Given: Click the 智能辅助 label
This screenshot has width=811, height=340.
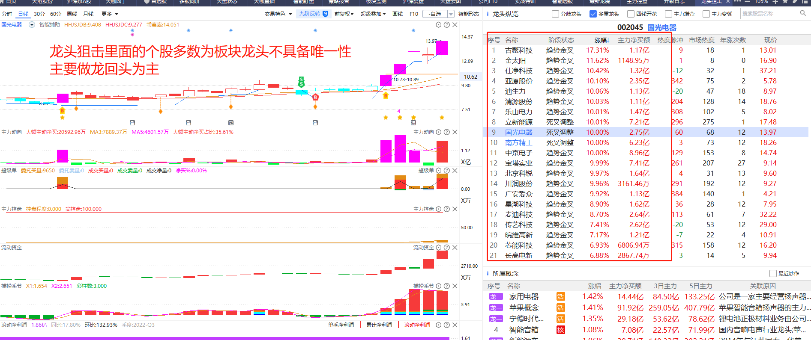Looking at the screenshot, I should pyautogui.click(x=50, y=25).
